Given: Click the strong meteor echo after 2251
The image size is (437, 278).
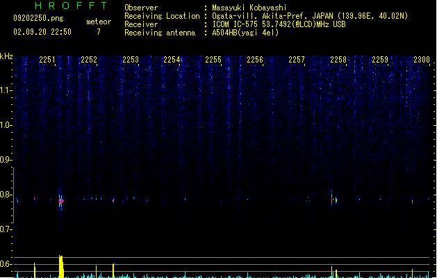Looking at the screenshot, I should click(61, 201).
